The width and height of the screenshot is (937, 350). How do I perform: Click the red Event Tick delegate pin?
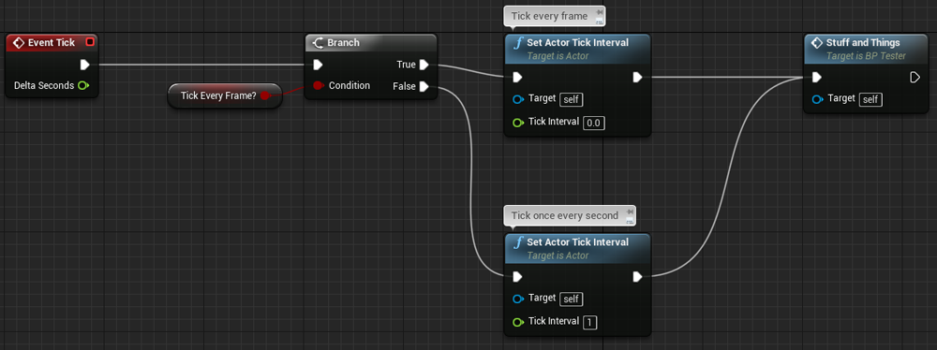tap(90, 42)
